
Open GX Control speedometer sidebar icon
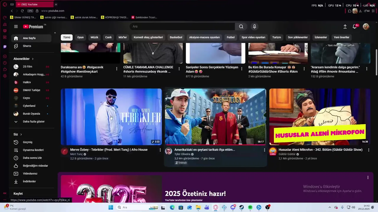click(x=5, y=18)
